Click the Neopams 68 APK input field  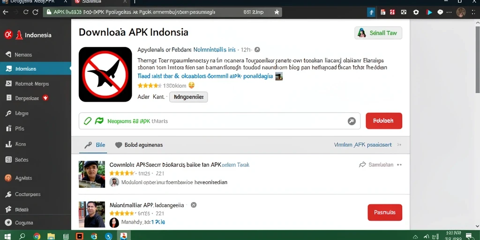pos(219,121)
